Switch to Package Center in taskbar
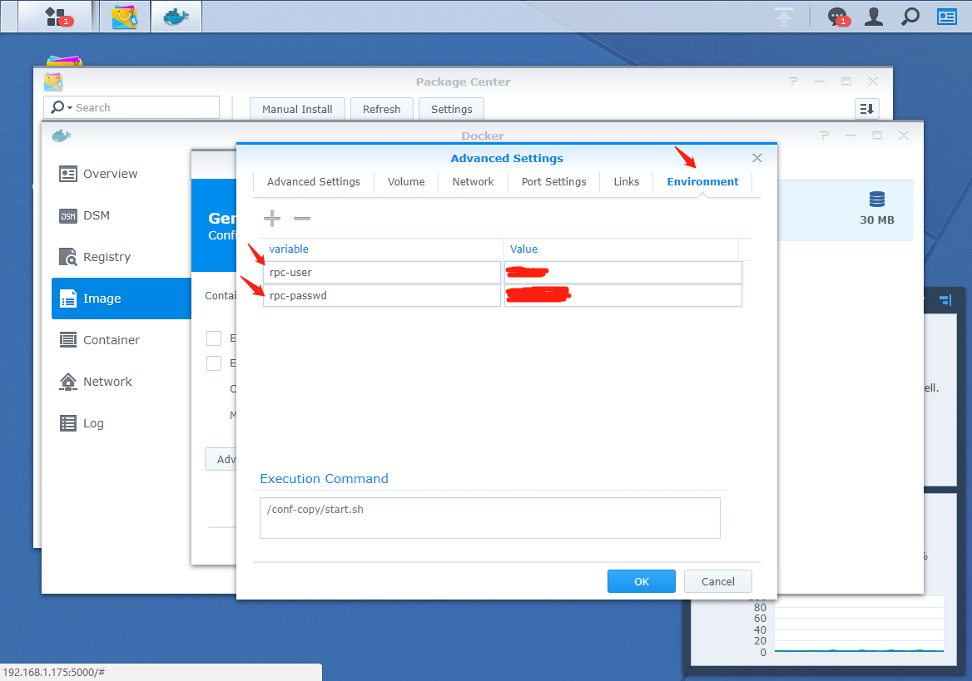The width and height of the screenshot is (972, 681). (125, 16)
